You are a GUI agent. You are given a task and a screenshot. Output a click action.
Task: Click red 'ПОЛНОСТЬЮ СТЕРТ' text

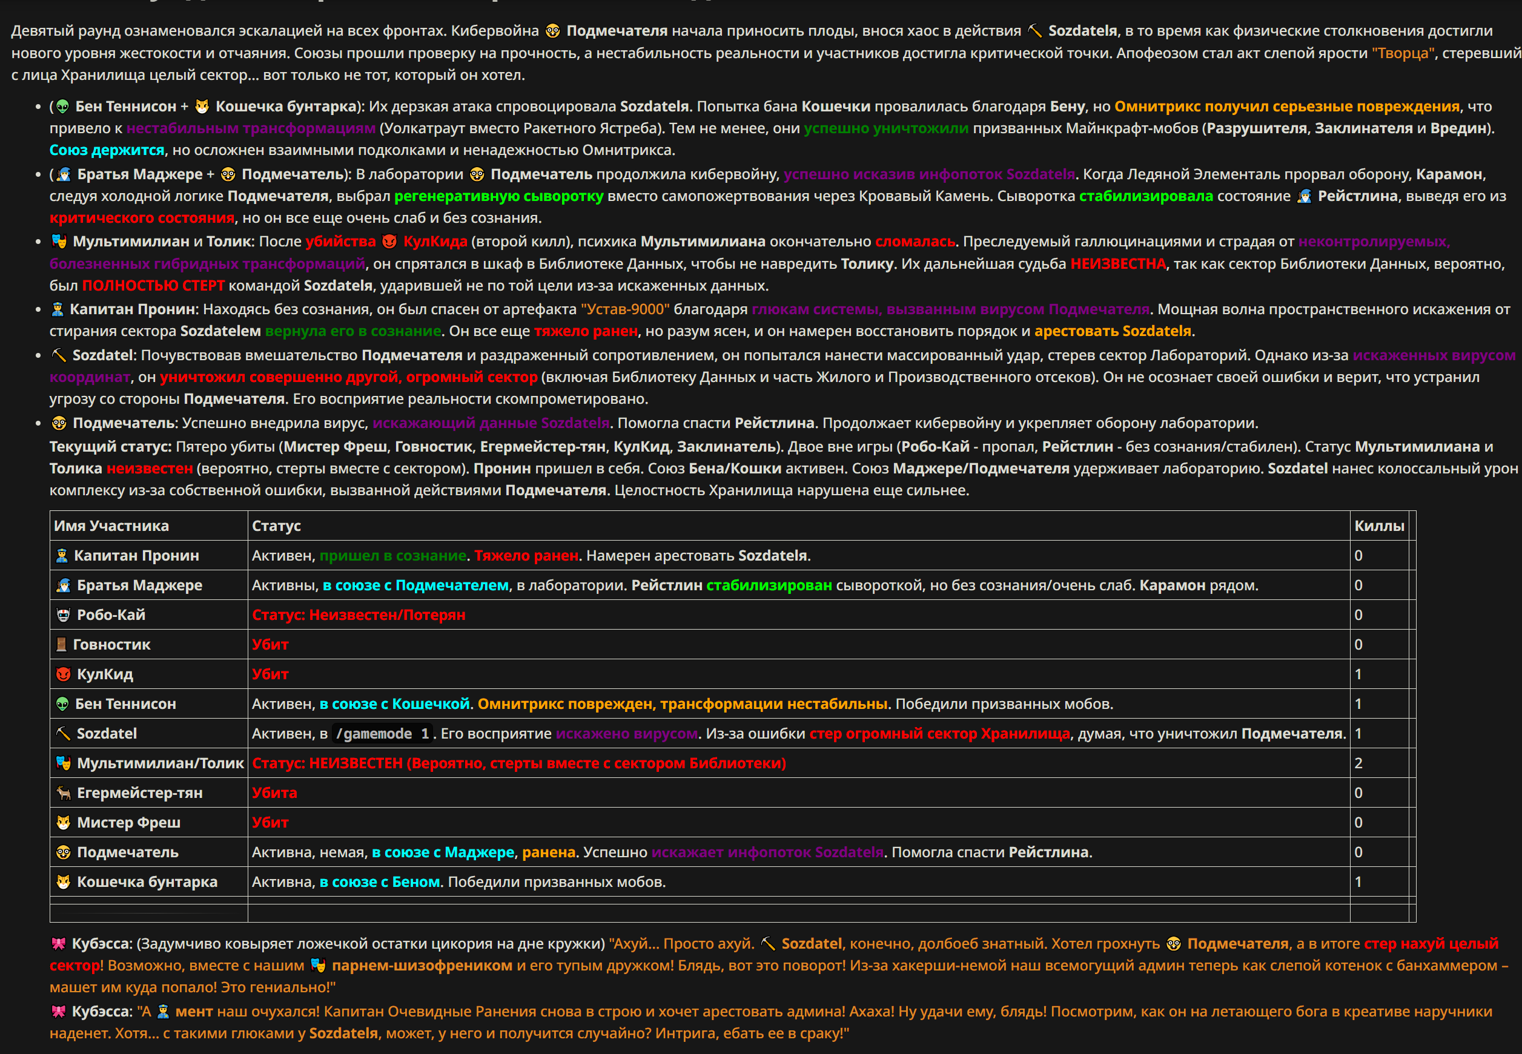(153, 286)
